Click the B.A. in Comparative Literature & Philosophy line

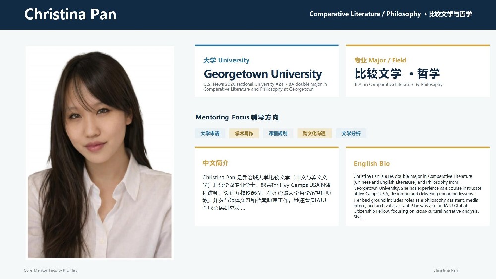point(399,84)
